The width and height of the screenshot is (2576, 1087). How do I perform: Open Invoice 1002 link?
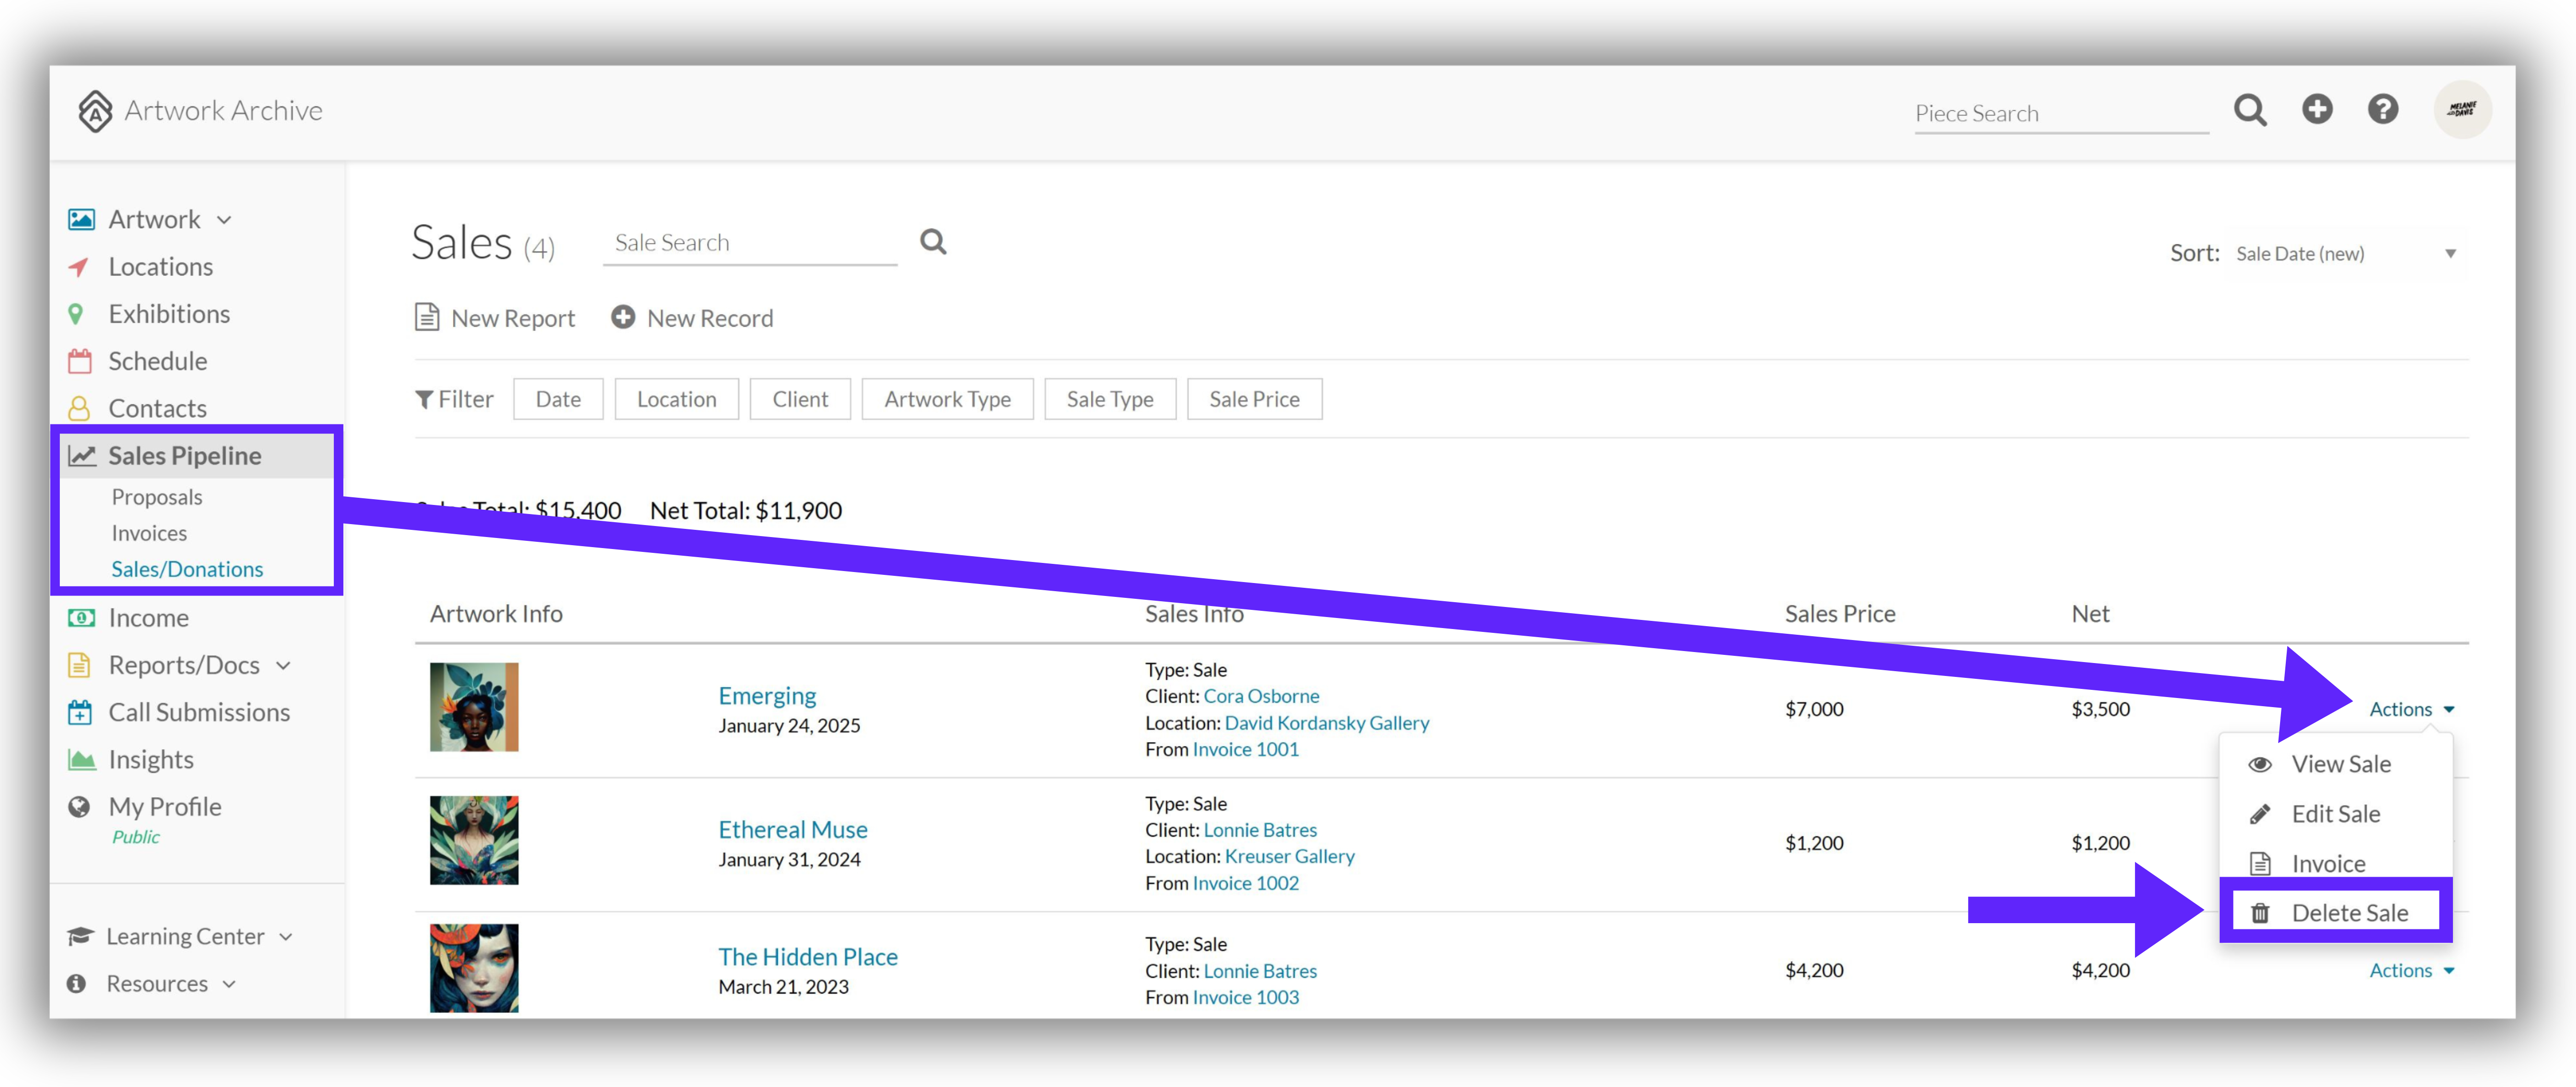click(1245, 883)
